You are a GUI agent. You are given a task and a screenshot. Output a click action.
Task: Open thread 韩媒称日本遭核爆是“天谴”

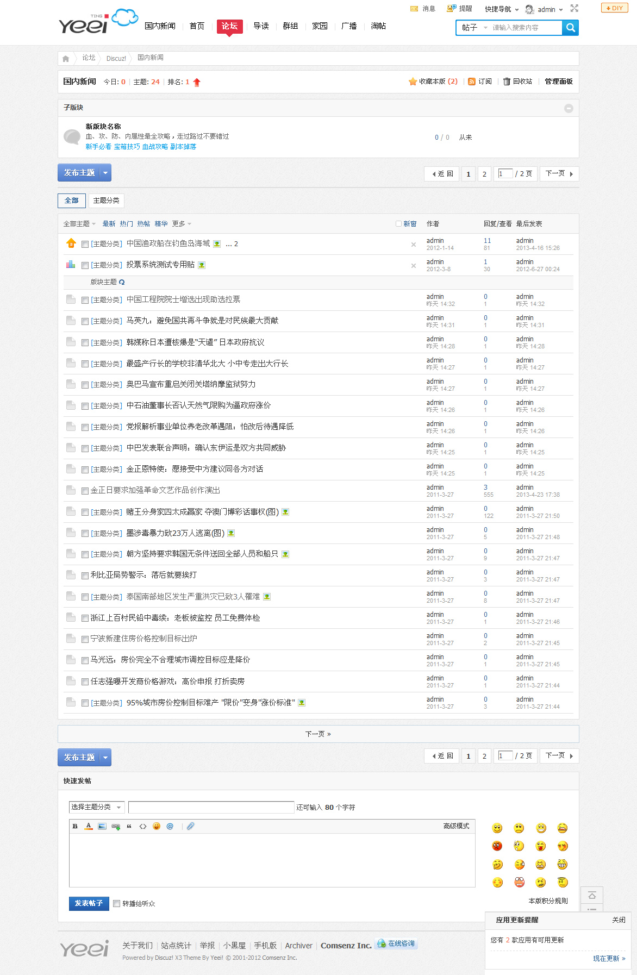[x=195, y=342]
